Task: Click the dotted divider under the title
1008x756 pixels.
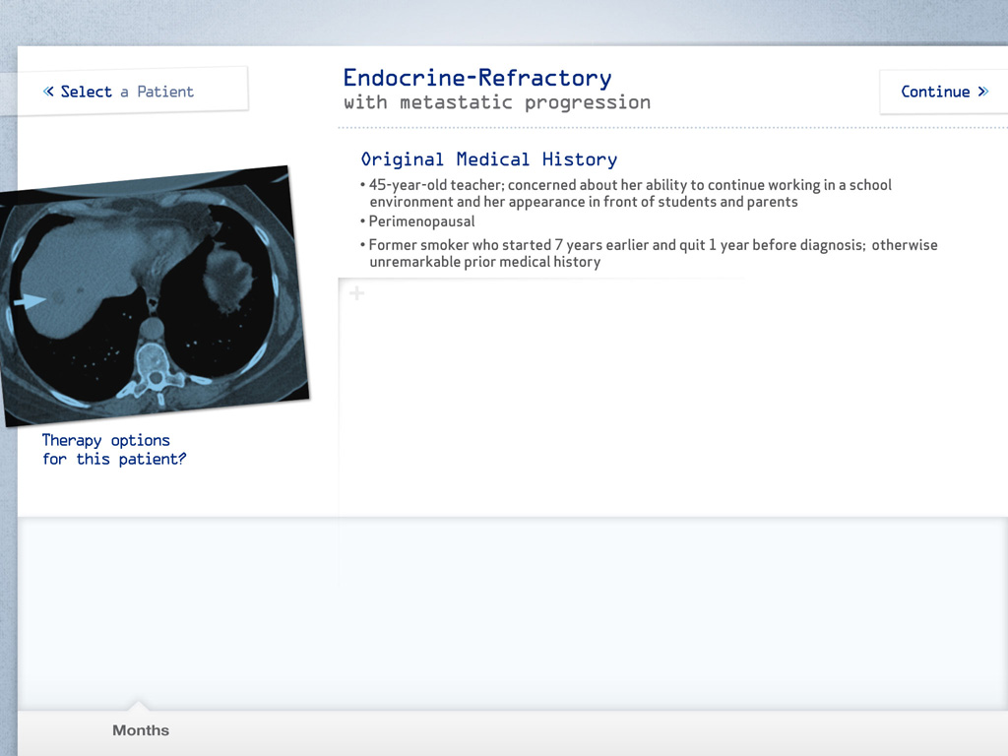Action: 669,129
